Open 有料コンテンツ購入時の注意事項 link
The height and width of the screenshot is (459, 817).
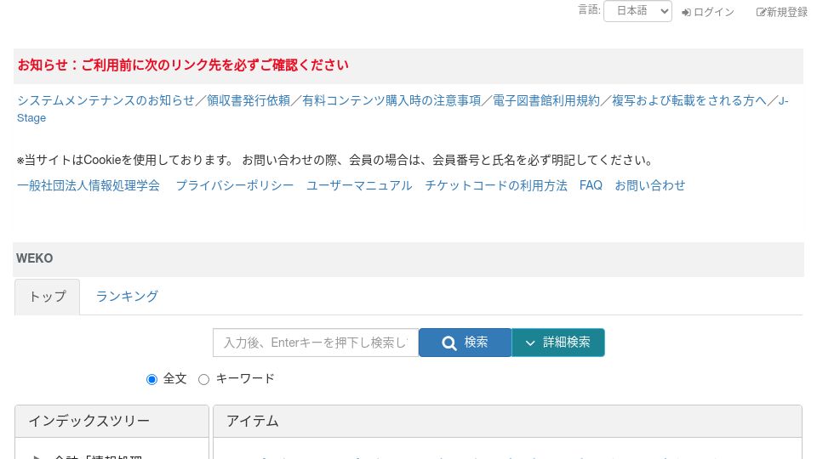pos(391,100)
